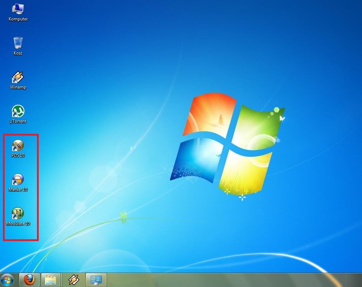This screenshot has width=362, height=287.
Task: Click the "Komputer" icon label
Action: [18, 19]
